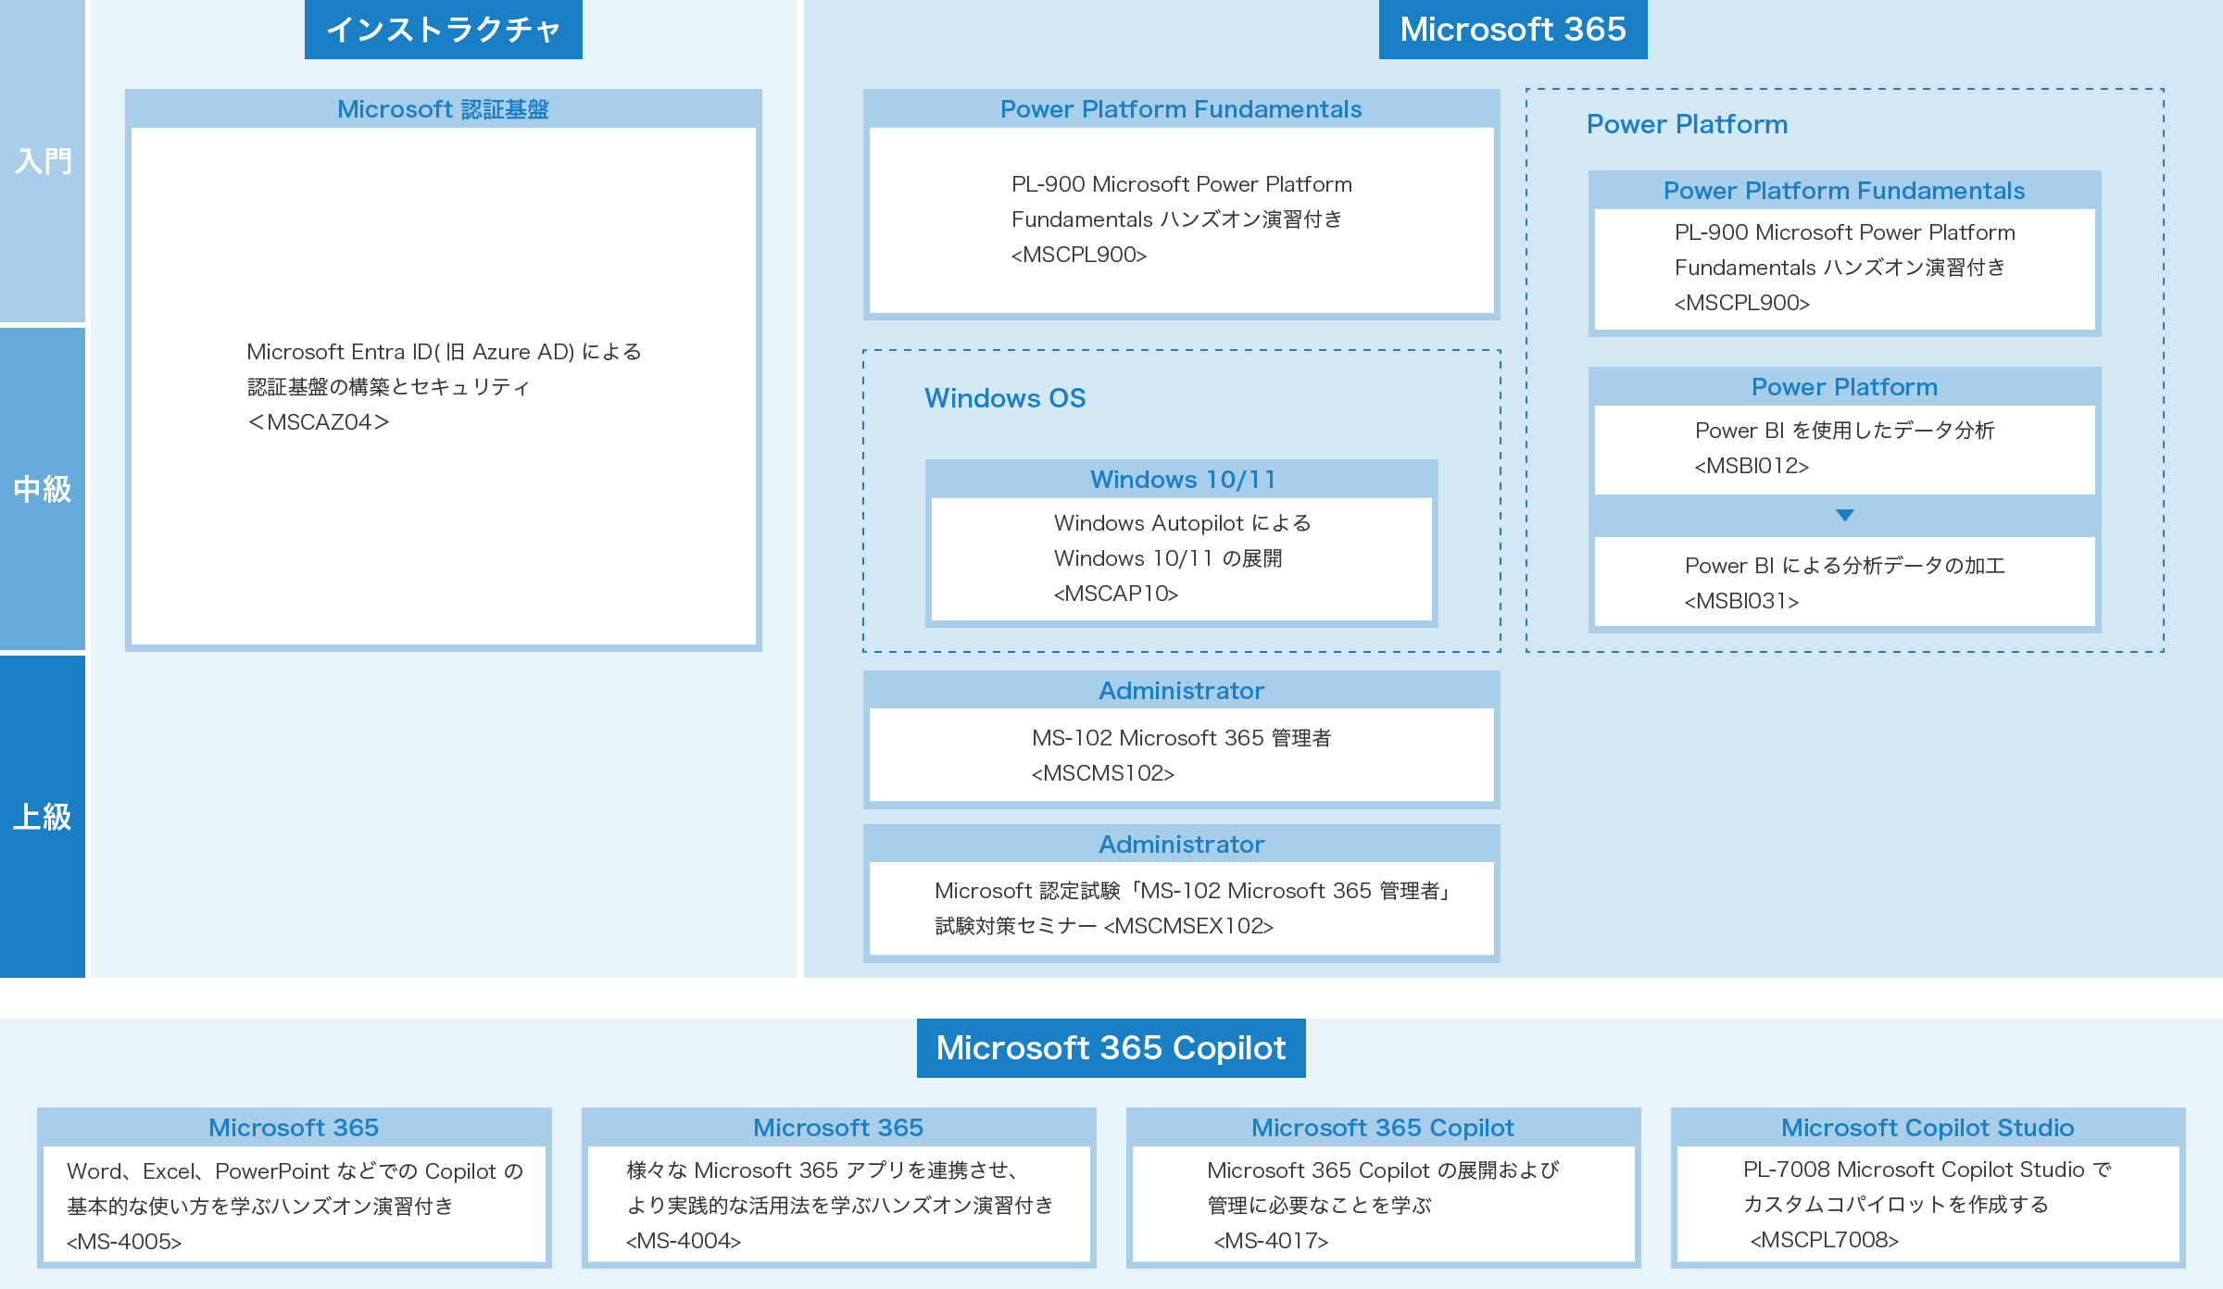Open the PL-900 course inside the Power Platform dashed box

pos(1845,269)
